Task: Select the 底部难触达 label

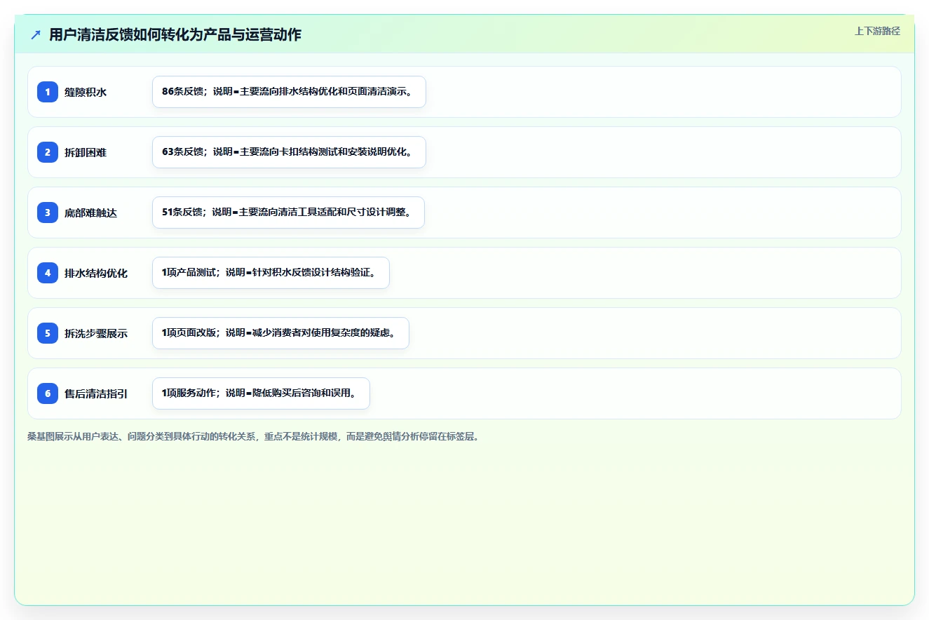Action: point(90,213)
